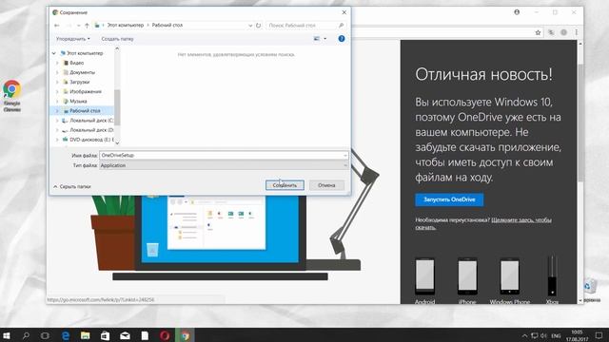Expand the Документы tree arrow
This screenshot has width=609, height=342.
click(x=57, y=72)
